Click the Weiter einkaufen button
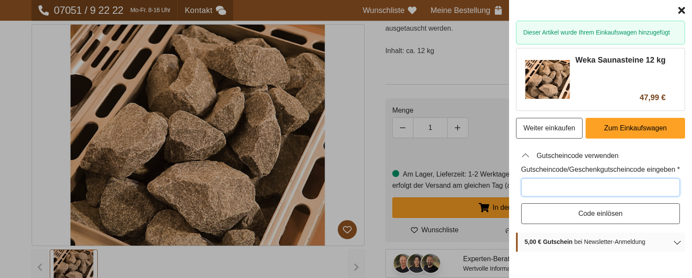This screenshot has height=278, width=692. (549, 128)
